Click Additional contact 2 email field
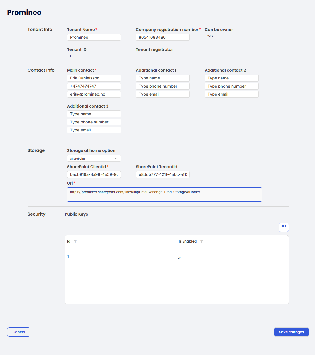The width and height of the screenshot is (315, 355). pyautogui.click(x=232, y=94)
